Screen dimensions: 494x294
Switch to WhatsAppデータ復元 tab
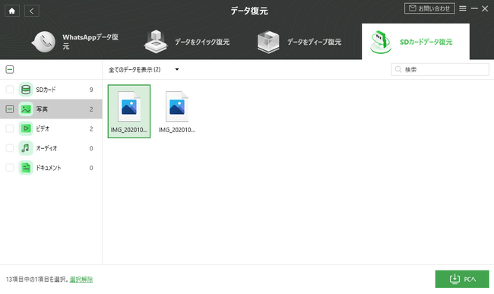[x=75, y=42]
